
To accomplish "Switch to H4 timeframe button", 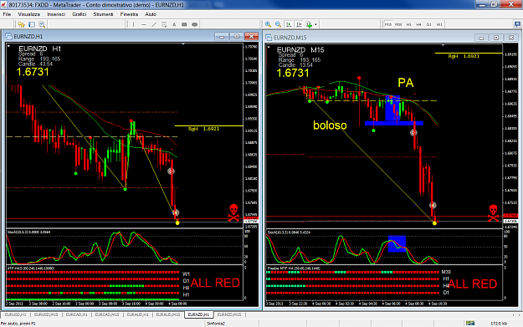I will (418, 24).
